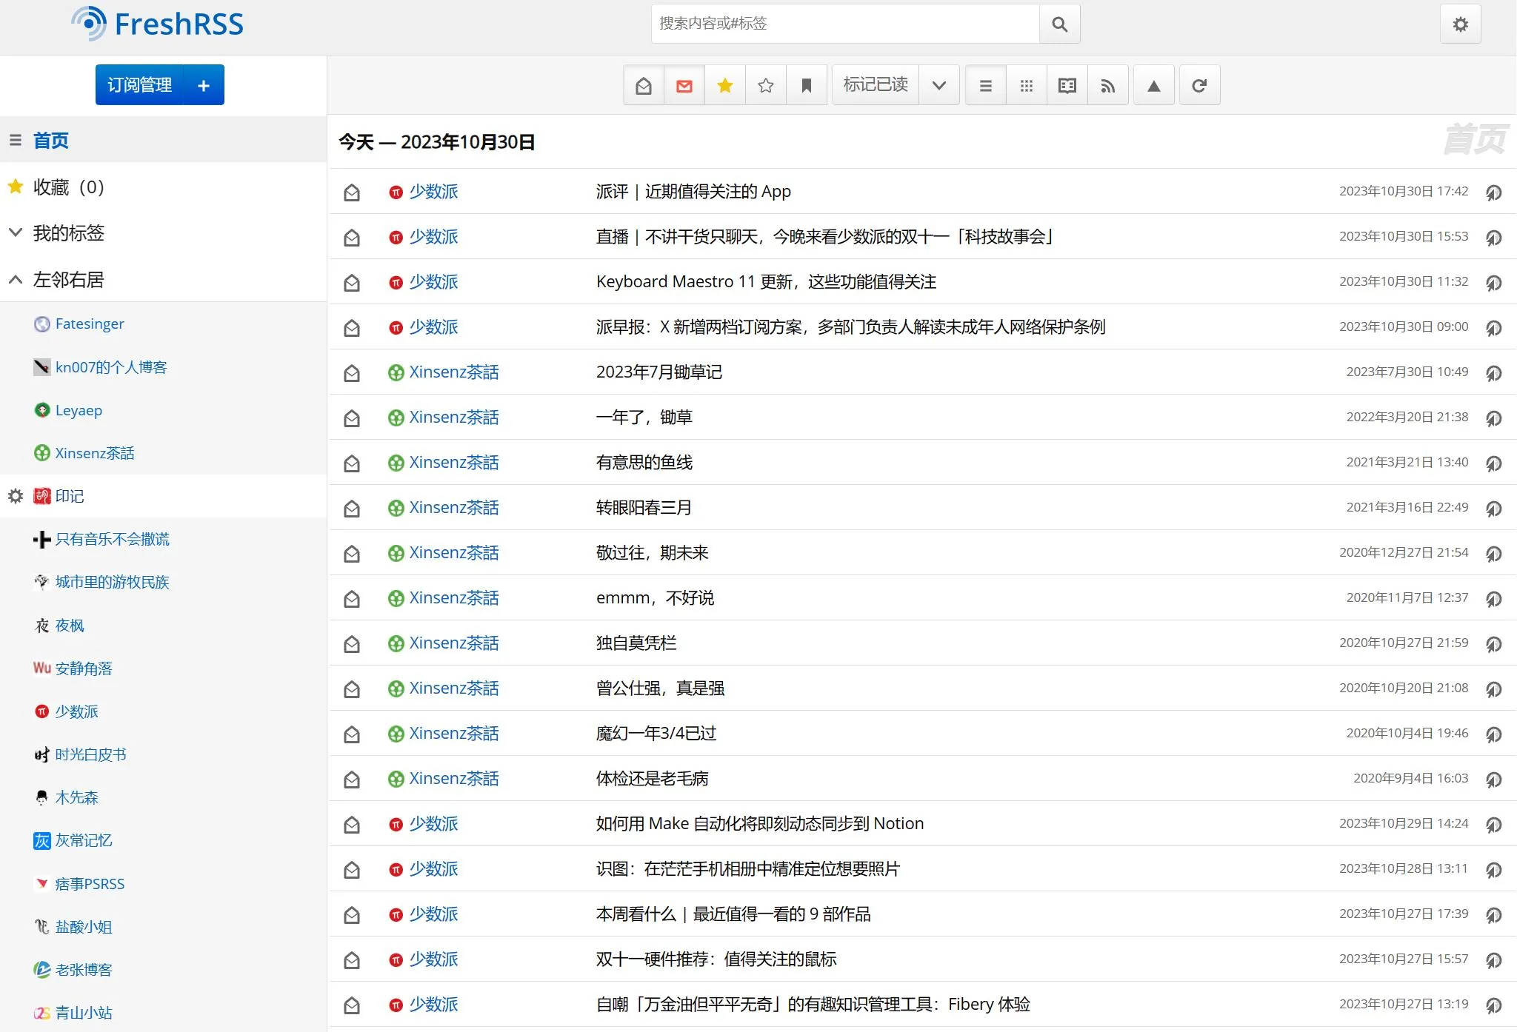Screen dimensions: 1517x1032
Task: Select the 印记 feed
Action: tap(70, 496)
